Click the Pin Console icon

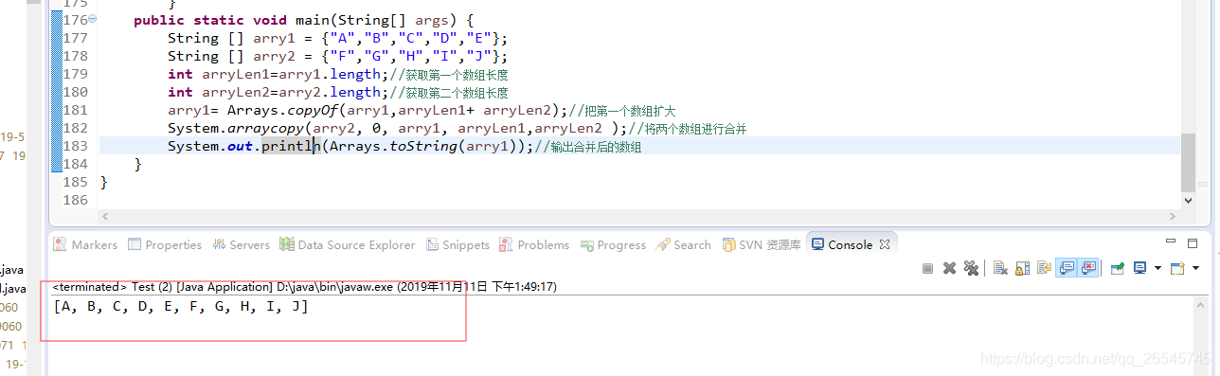click(1118, 268)
